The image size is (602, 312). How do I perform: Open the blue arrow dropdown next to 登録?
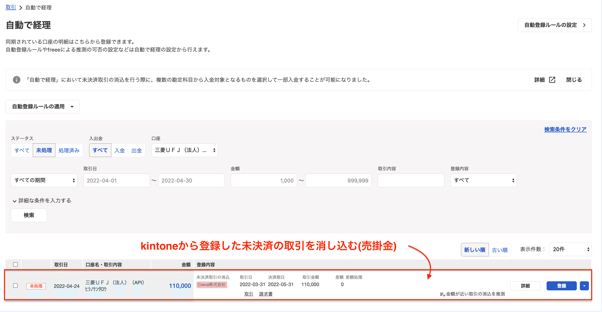(584, 286)
